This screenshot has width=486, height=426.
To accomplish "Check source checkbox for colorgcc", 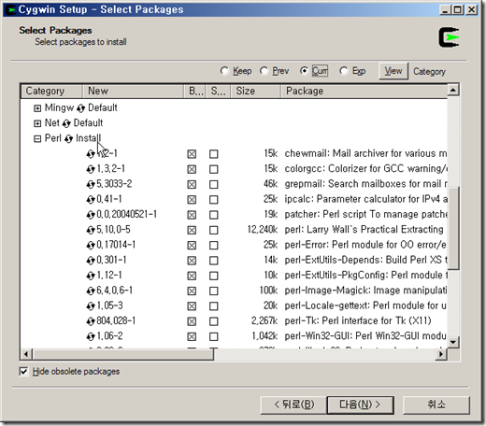I will 214,169.
